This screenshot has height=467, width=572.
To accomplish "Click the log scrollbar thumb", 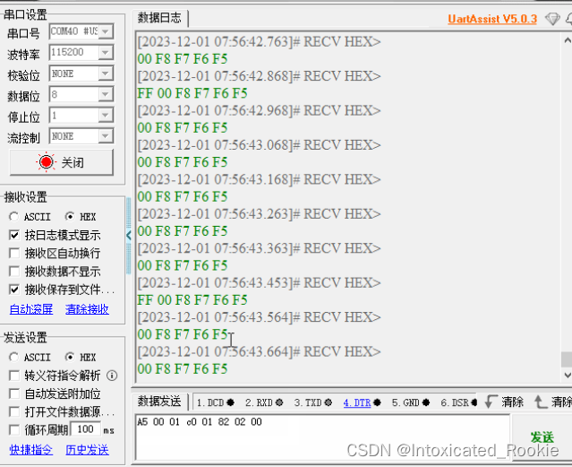I will pyautogui.click(x=567, y=359).
